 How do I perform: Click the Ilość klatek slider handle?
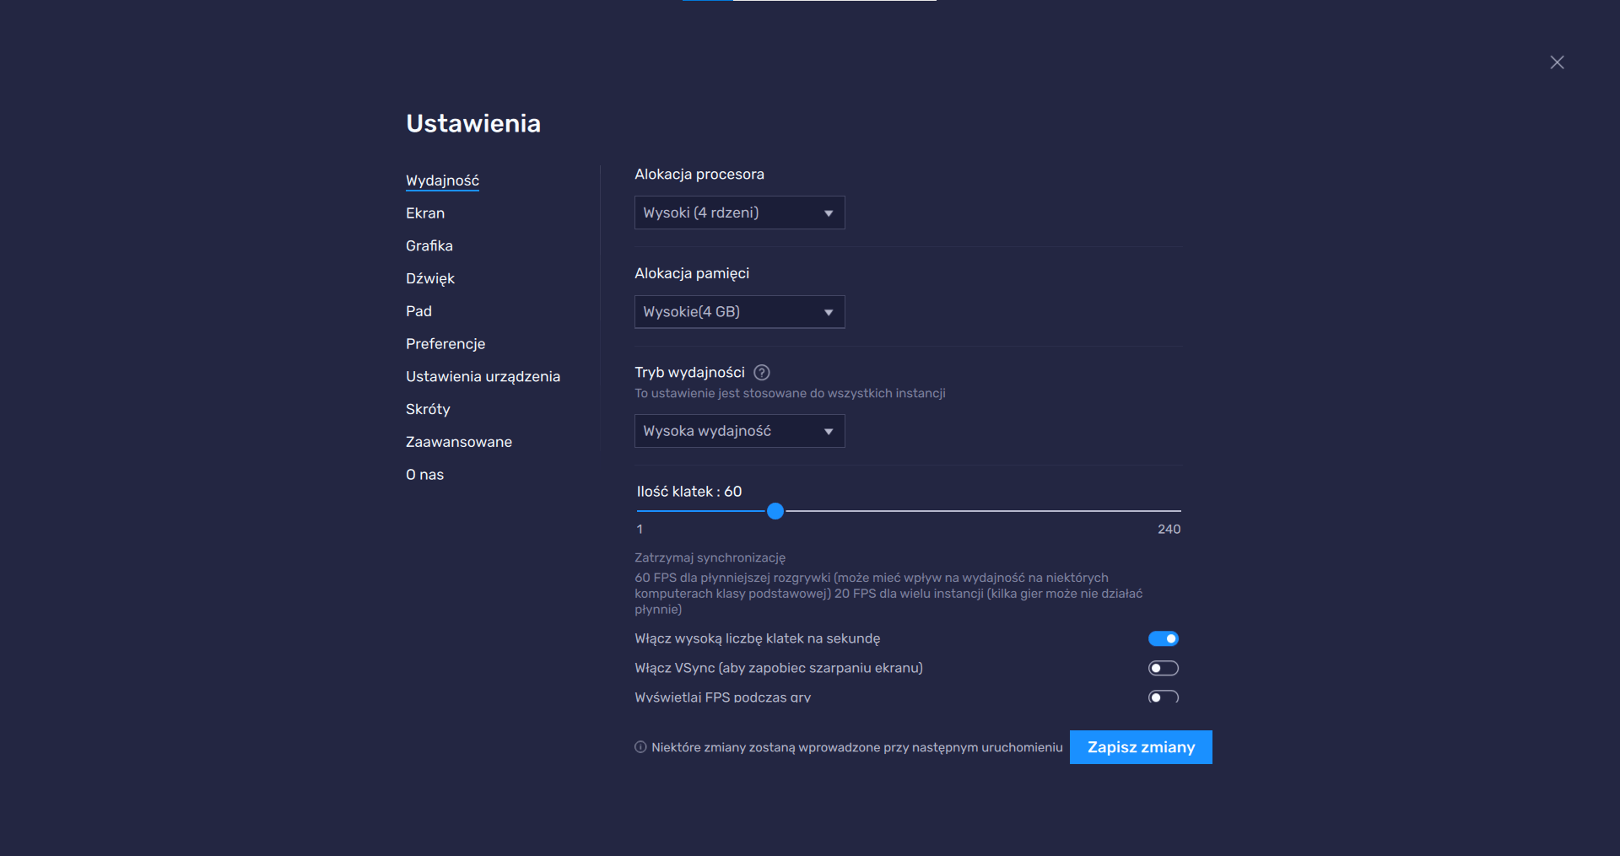click(775, 511)
